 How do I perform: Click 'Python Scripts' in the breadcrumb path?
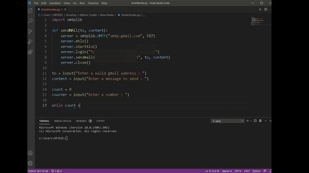point(88,15)
